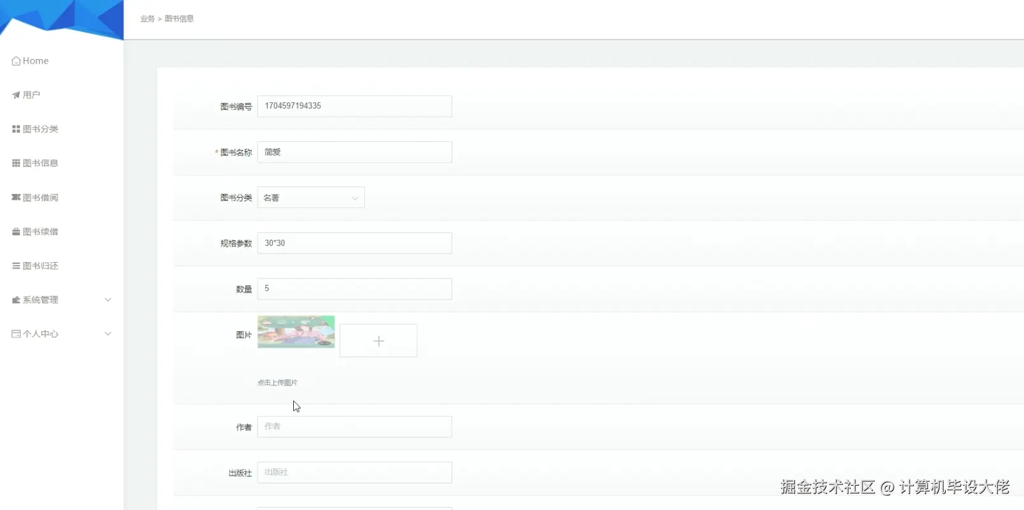
Task: Click the 出版社 input field
Action: [355, 472]
